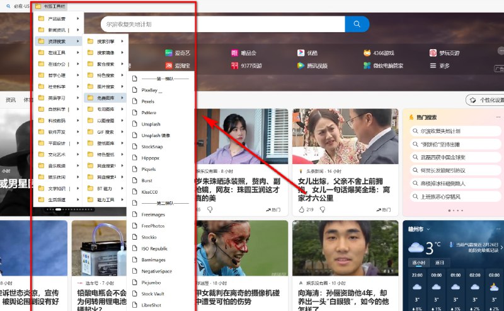
Task: Click the 23:00 hourly forecast column
Action: (x=417, y=291)
